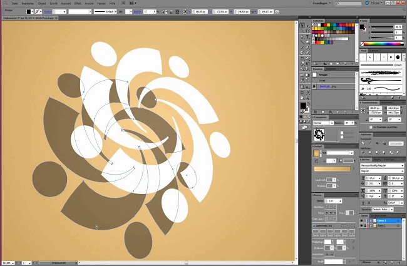
Task: Select the Eraser tool
Action: coord(308,53)
